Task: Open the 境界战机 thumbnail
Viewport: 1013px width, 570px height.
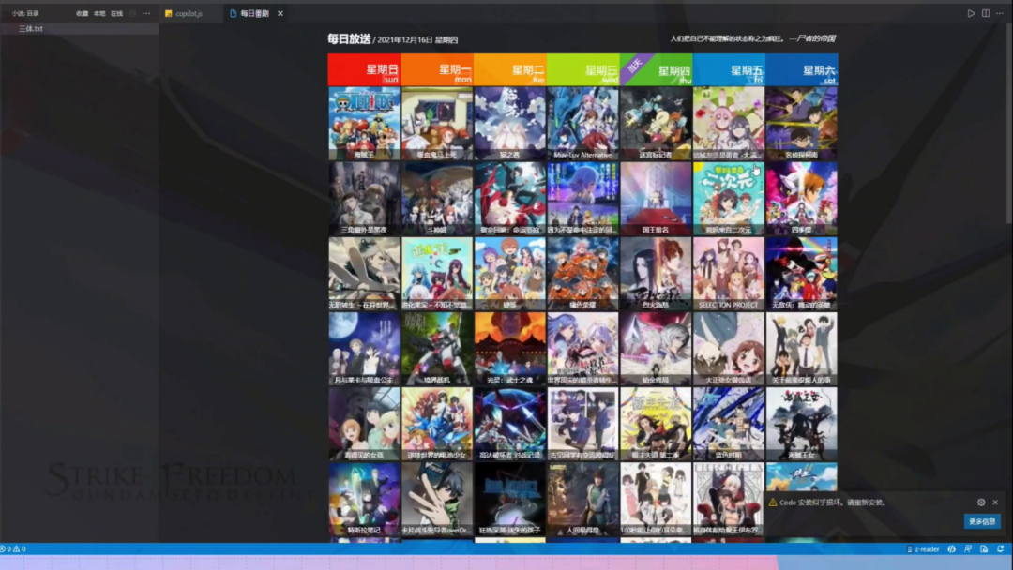Action: click(x=437, y=349)
